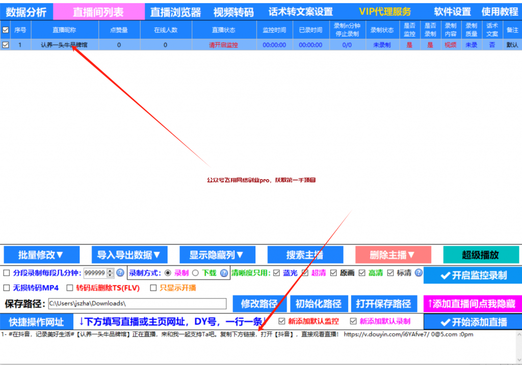This screenshot has width=522, height=365.
Task: Check the 只显示开播 option
Action: tap(153, 288)
